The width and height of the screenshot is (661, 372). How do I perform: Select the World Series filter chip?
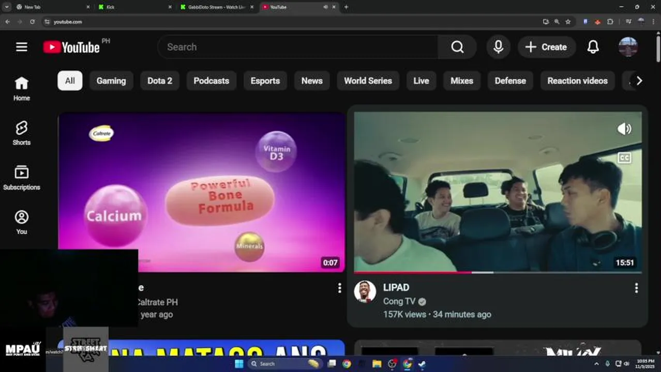(x=368, y=81)
